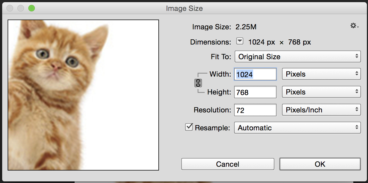Click into the Width value field
Screen dimensions: 368x183
pyautogui.click(x=255, y=74)
